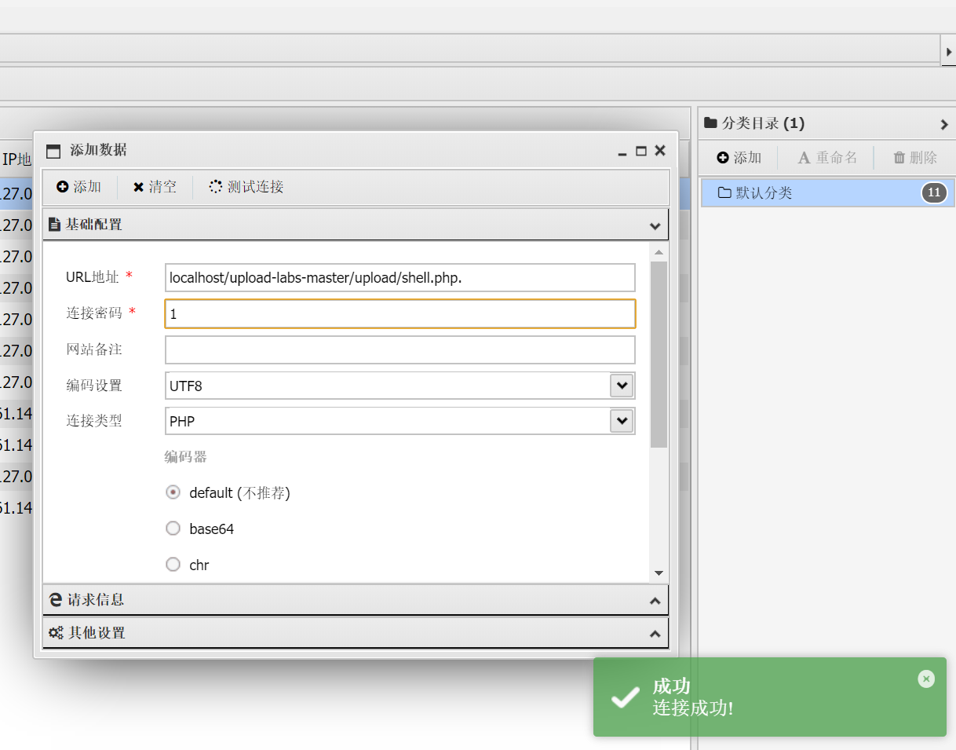Viewport: 956px width, 750px height.
Task: Select the chr encoder radio
Action: [173, 565]
